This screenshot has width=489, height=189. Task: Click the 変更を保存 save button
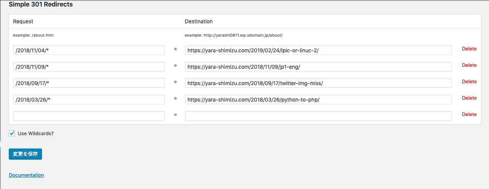click(x=25, y=154)
